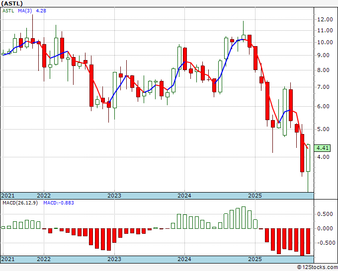Click the 0.000 MACD axis label
This screenshot has width=338, height=271.
[x=325, y=228]
